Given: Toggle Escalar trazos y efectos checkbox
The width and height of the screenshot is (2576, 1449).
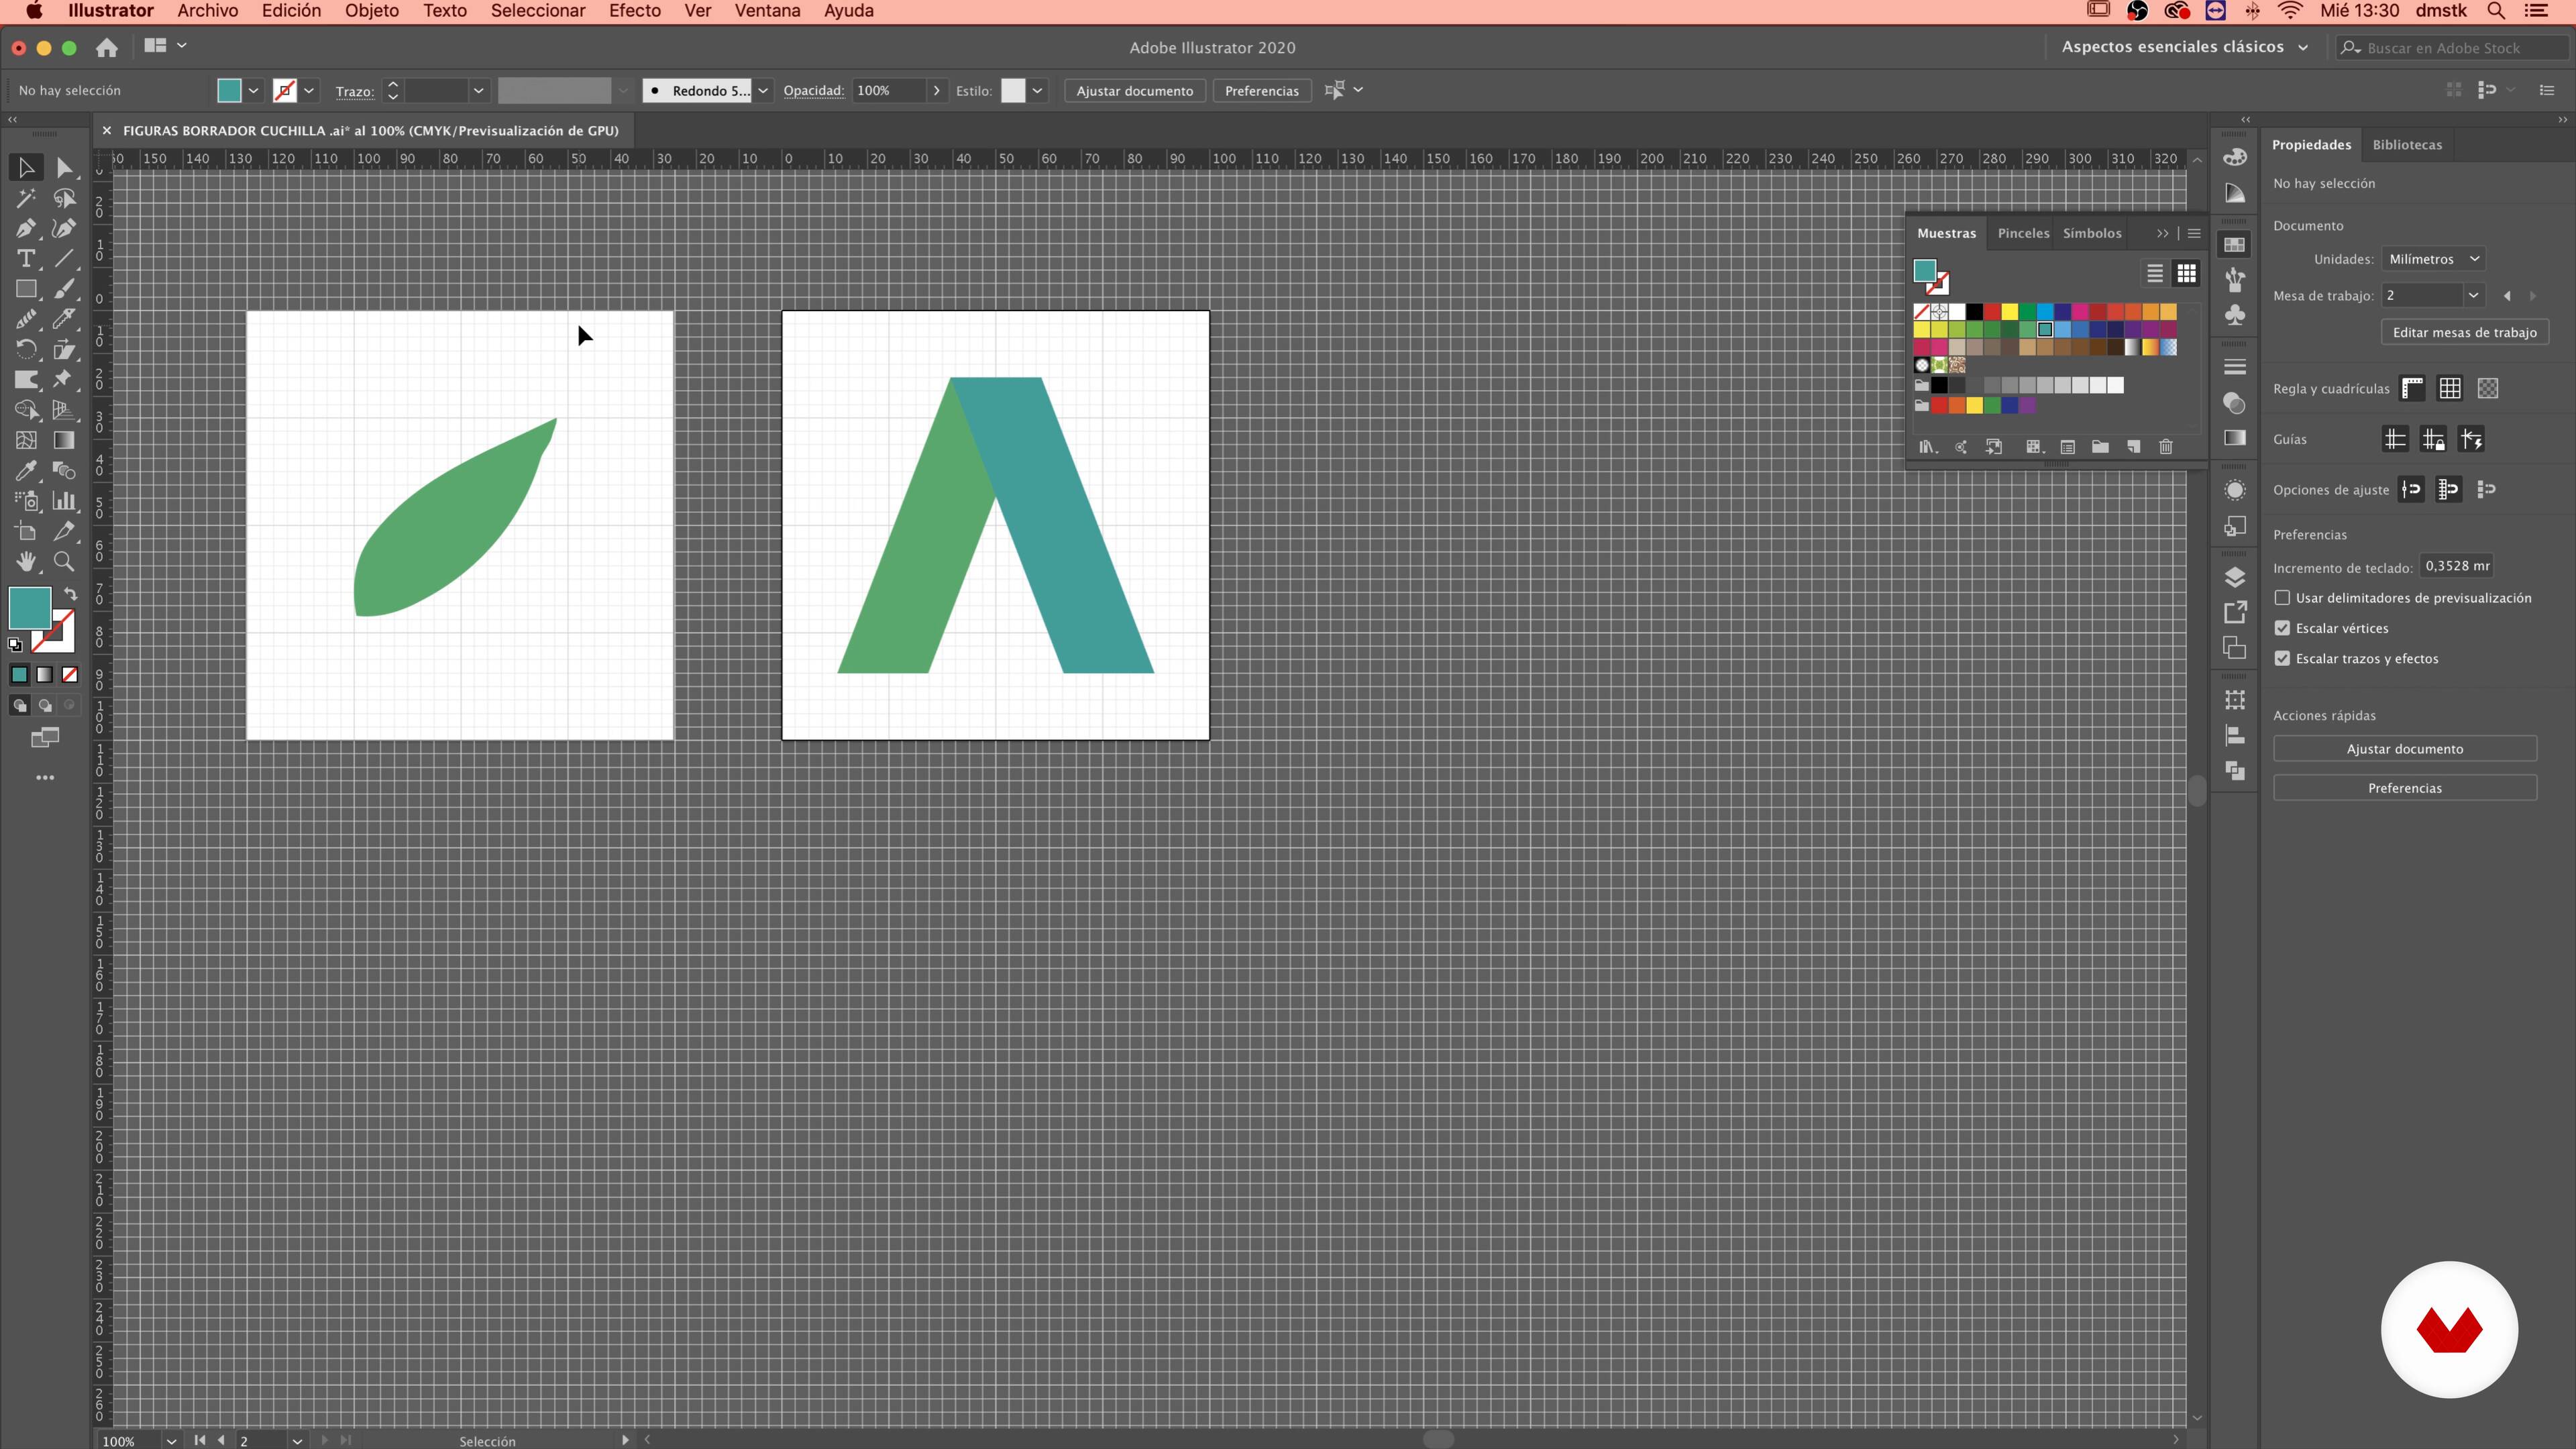Looking at the screenshot, I should (2282, 658).
